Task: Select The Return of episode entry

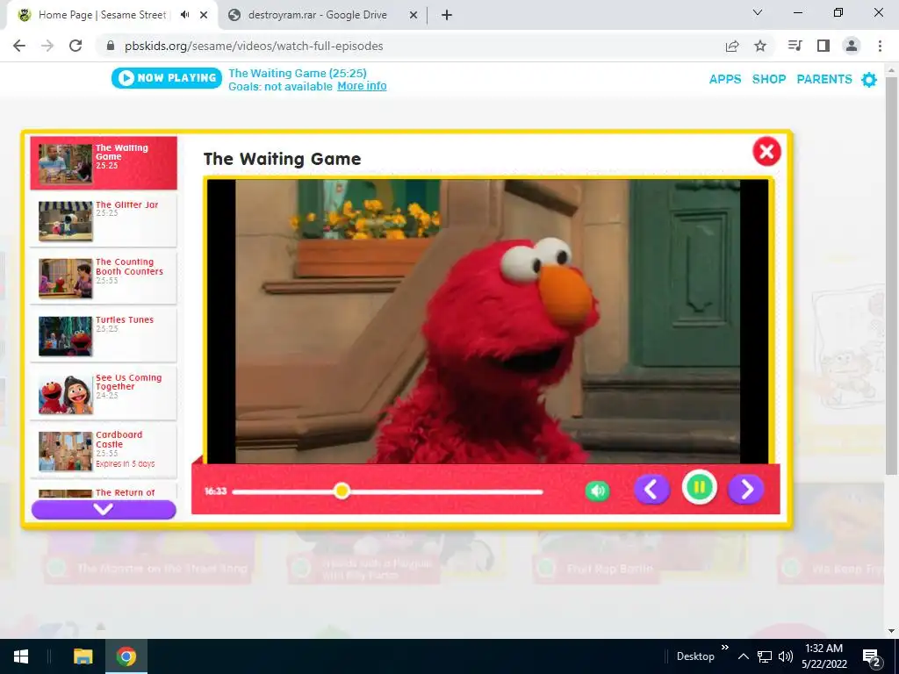Action: (104, 491)
